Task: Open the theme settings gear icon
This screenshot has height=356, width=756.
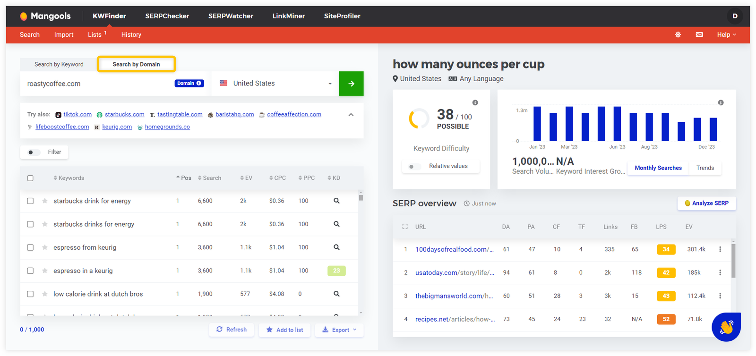Action: pos(678,34)
